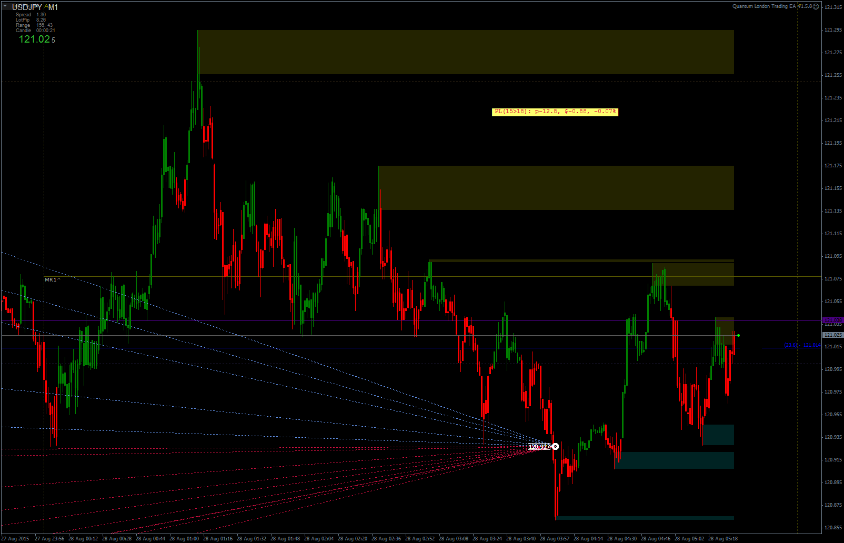Click the LotPip 8.26 readout

tap(31, 20)
